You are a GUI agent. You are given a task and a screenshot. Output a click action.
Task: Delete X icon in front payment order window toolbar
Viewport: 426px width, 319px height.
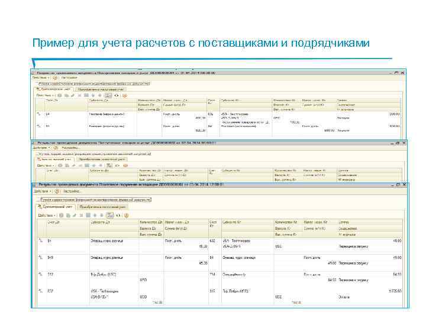point(81,216)
